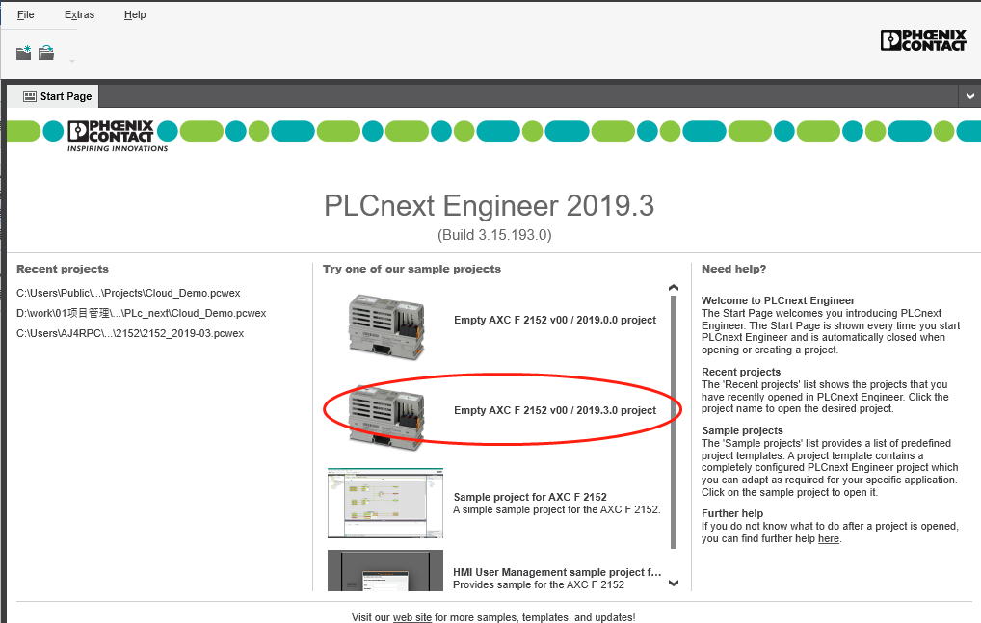Create a new project with the toolbar folder icon
Image resolution: width=981 pixels, height=623 pixels.
tap(22, 51)
